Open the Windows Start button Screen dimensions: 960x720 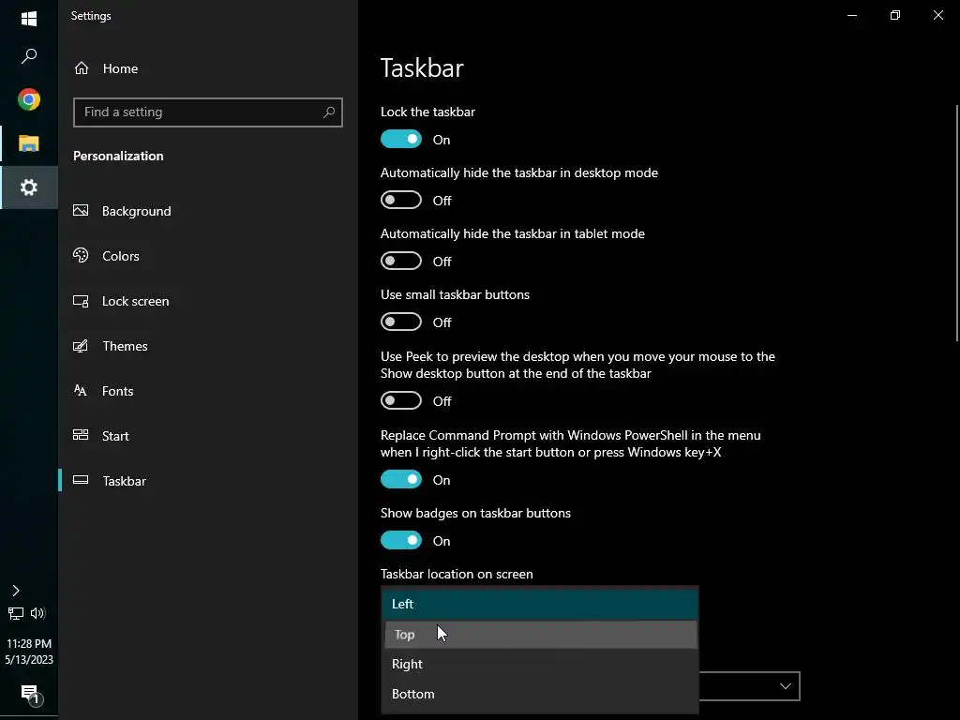[x=29, y=18]
